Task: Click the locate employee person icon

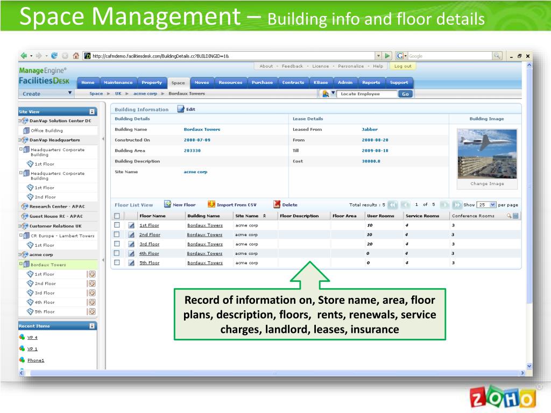Action: [326, 94]
